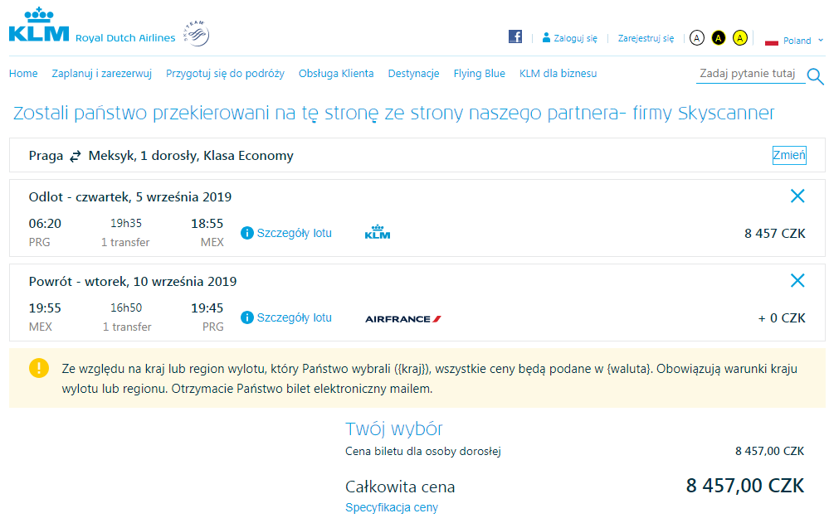The height and width of the screenshot is (523, 829).
Task: Open Szczegóły lotu for the Odlot flight
Action: click(x=295, y=233)
